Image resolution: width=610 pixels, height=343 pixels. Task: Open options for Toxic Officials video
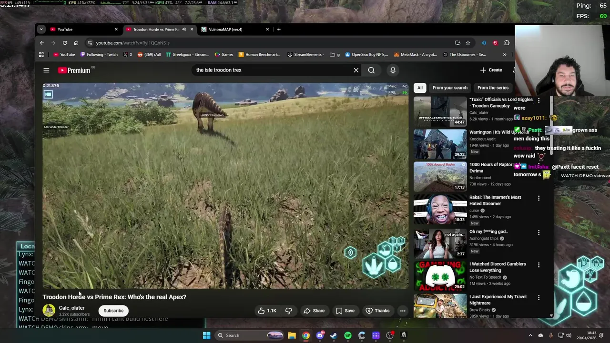pos(539,101)
